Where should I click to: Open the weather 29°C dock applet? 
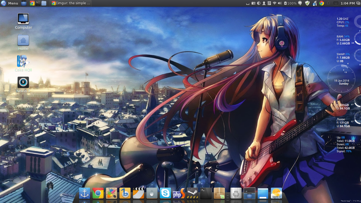click(x=276, y=193)
